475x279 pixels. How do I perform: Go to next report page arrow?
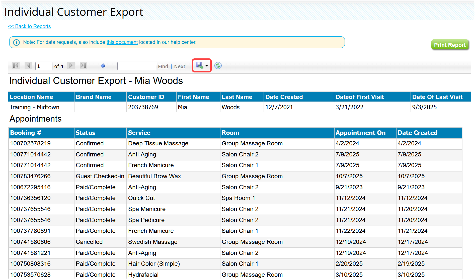71,66
